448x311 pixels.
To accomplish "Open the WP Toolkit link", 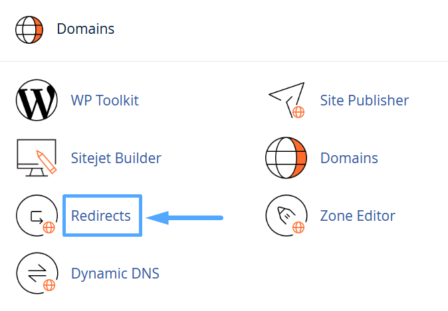I will (104, 101).
